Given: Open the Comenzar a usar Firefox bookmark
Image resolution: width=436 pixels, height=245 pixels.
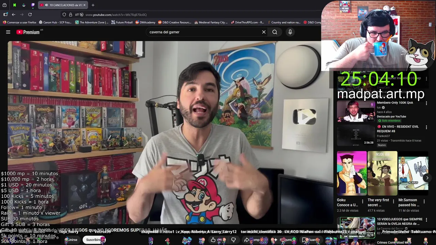Looking at the screenshot, I should coord(19,22).
